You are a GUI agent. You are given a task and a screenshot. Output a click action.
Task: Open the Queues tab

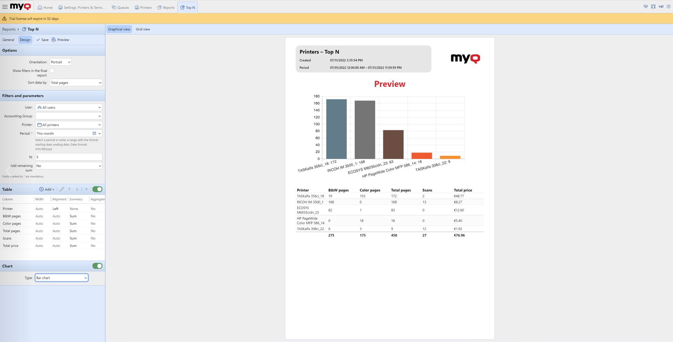[x=120, y=7]
